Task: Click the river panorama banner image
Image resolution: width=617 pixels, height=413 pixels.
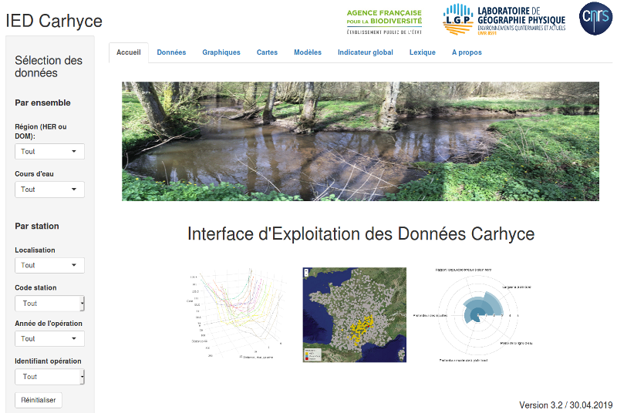Action: click(x=360, y=142)
